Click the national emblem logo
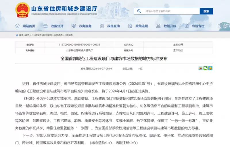The height and width of the screenshot is (147, 230). tap(22, 9)
